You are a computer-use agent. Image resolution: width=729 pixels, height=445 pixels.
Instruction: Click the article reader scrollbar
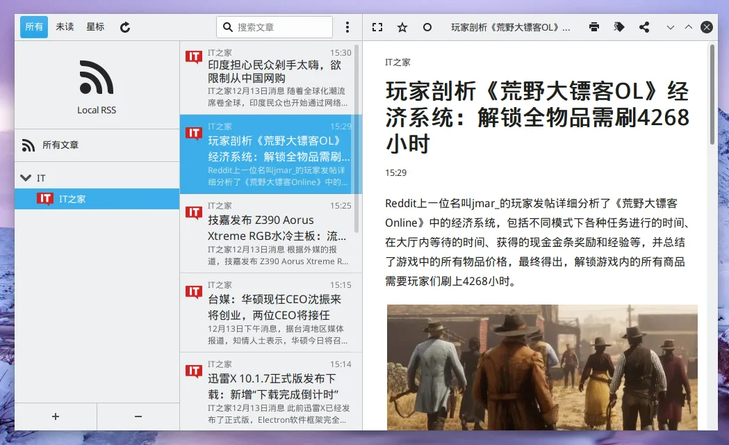(x=712, y=95)
